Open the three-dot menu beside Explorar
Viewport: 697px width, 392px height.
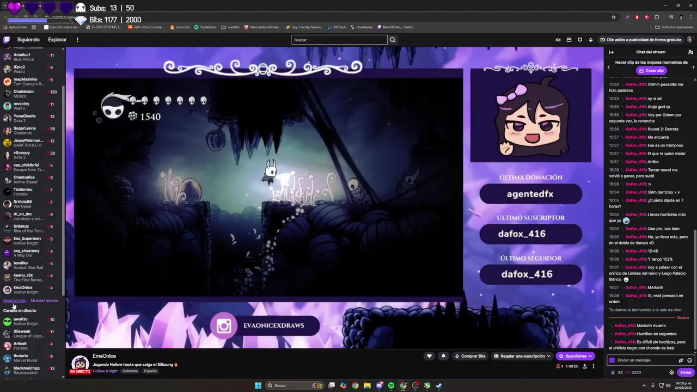[77, 40]
